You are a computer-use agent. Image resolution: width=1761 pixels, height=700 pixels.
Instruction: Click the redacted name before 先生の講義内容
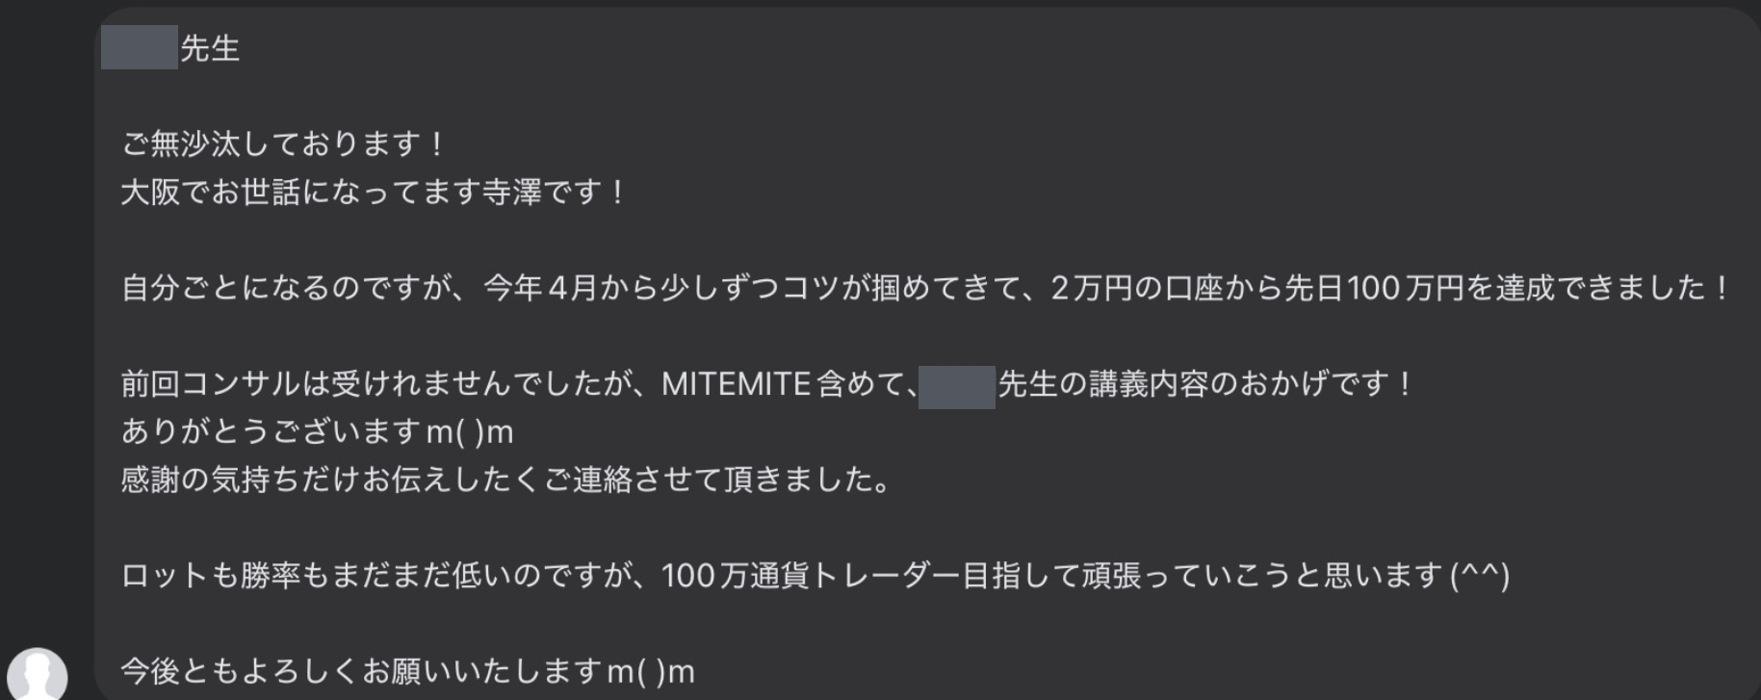click(x=957, y=387)
